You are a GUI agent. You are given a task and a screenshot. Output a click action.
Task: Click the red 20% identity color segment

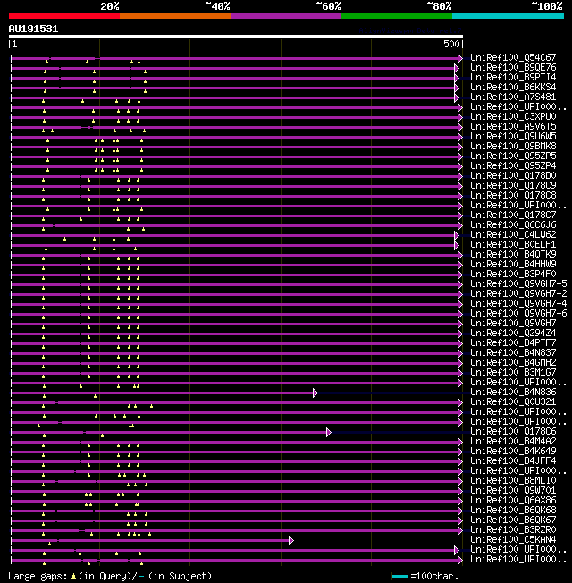pos(64,16)
